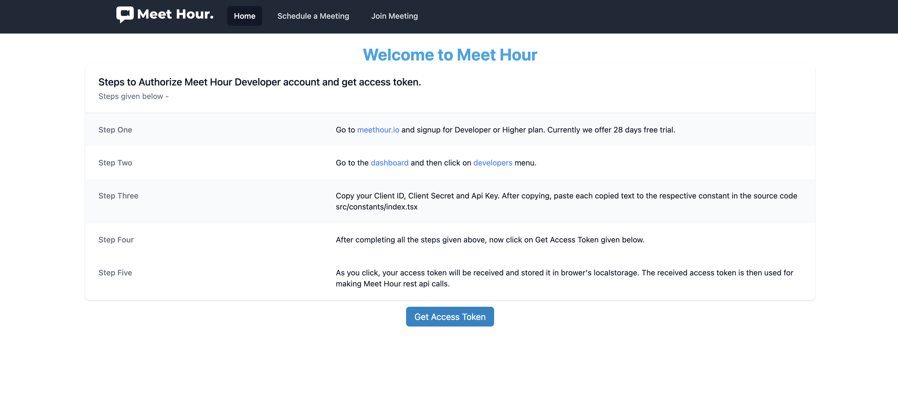Click the Meet Hour brand name text
The image size is (898, 398).
[x=175, y=15]
